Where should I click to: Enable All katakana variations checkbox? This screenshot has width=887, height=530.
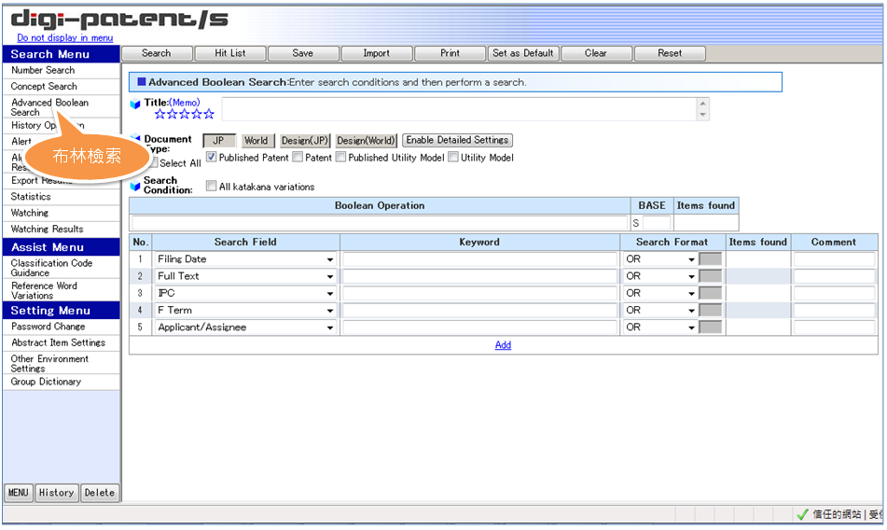pos(211,186)
